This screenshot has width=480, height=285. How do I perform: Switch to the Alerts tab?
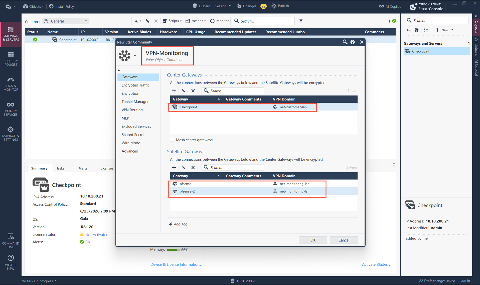tap(83, 168)
